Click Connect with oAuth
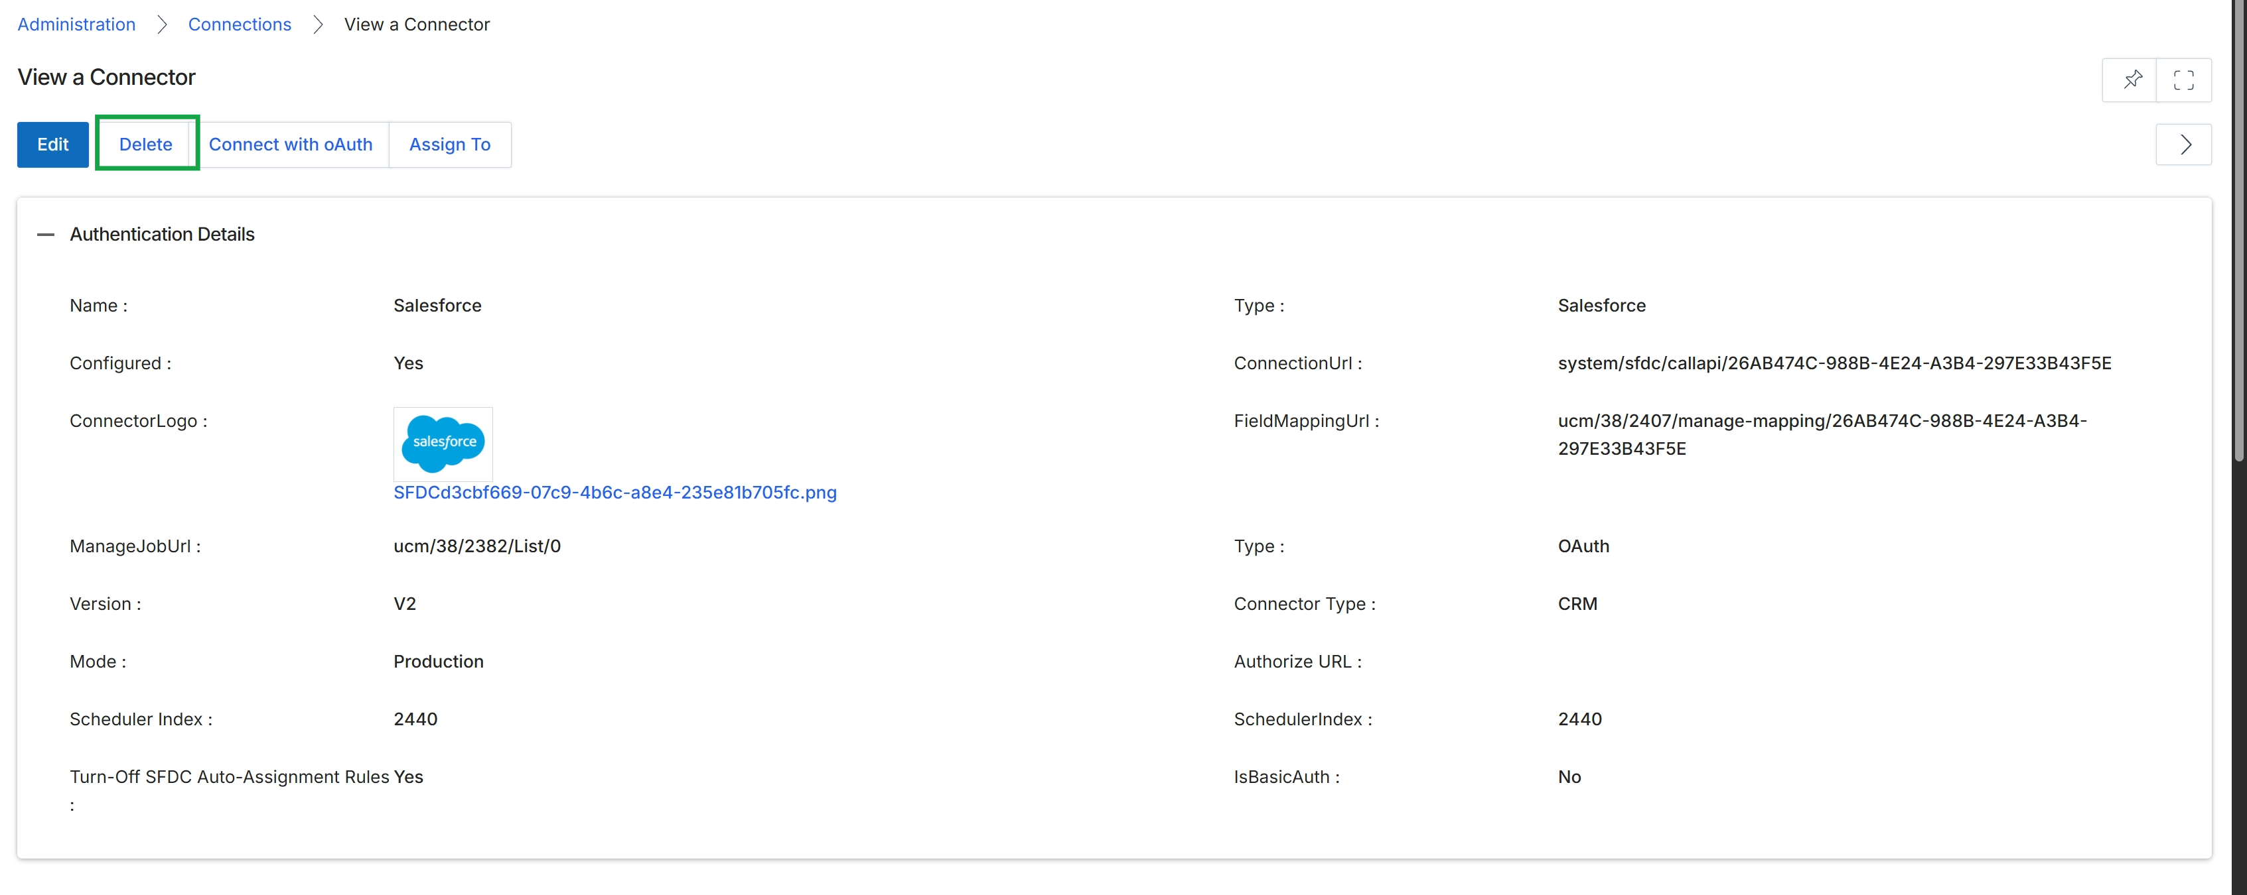The width and height of the screenshot is (2247, 895). click(291, 145)
